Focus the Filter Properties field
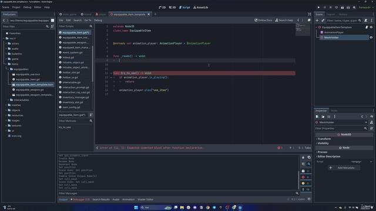Screen dimensions: 376x211 tap(341, 128)
